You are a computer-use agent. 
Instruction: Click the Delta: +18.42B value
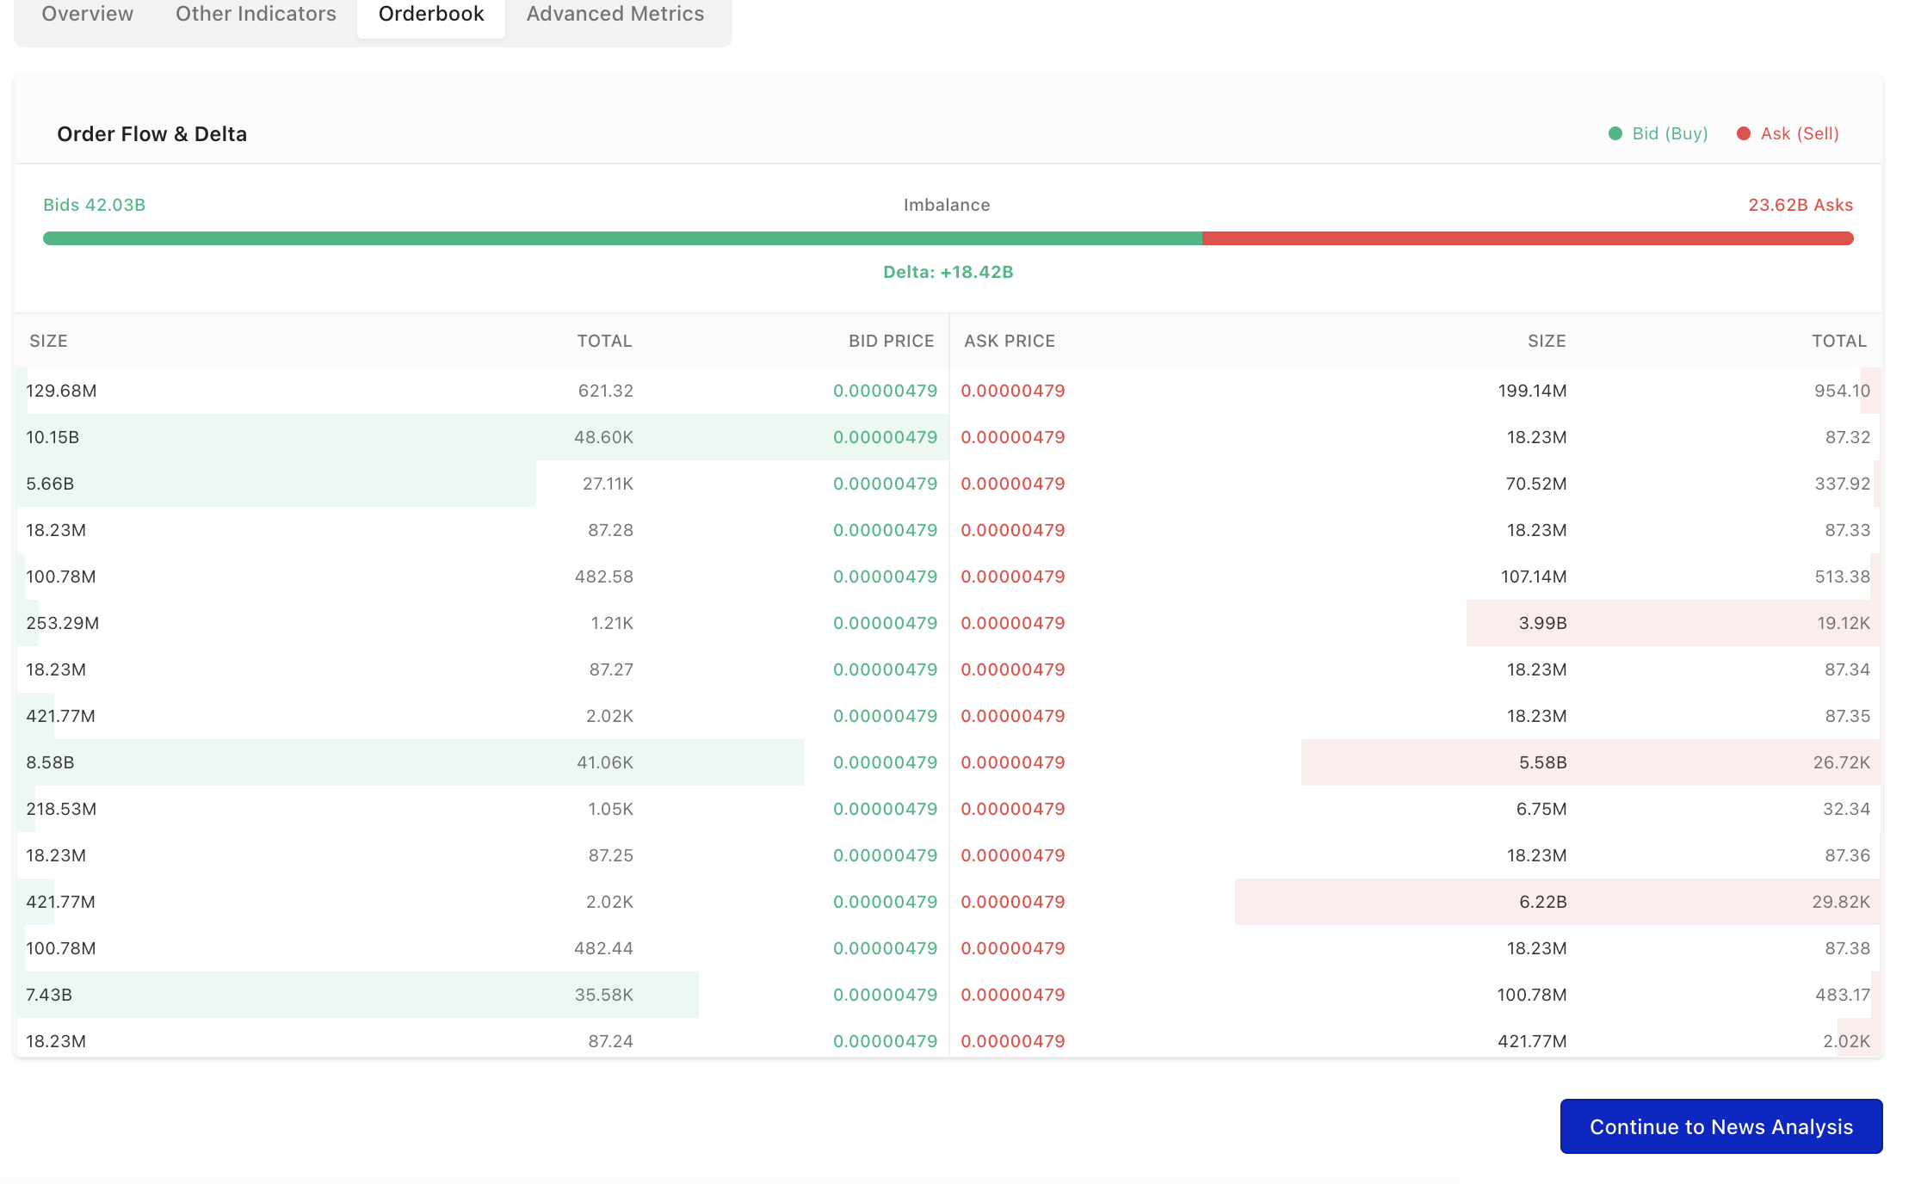tap(948, 272)
